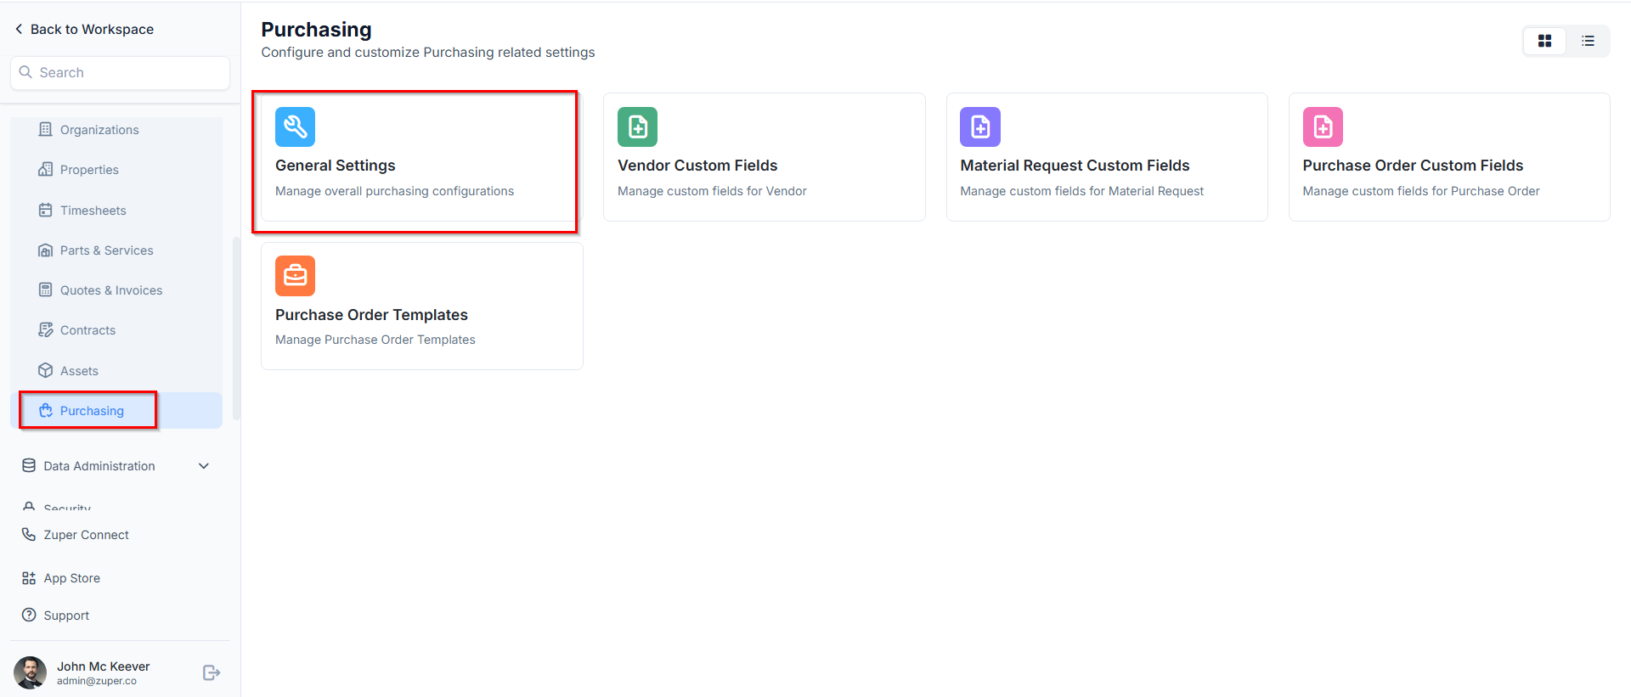Open General Settings wrench icon
This screenshot has height=697, width=1631.
pyautogui.click(x=295, y=127)
